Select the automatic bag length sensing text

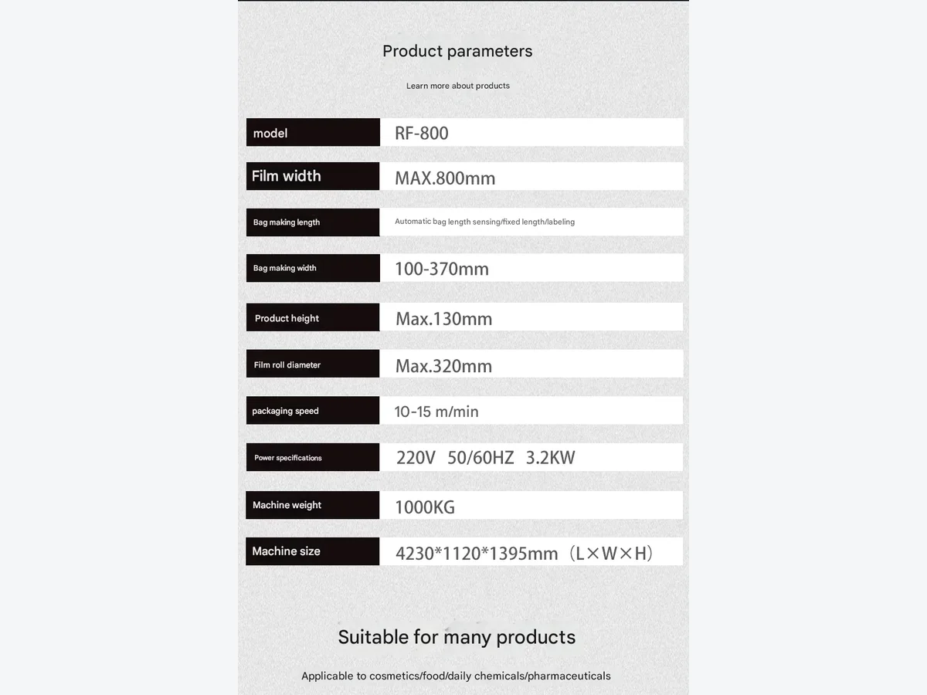[x=484, y=222]
